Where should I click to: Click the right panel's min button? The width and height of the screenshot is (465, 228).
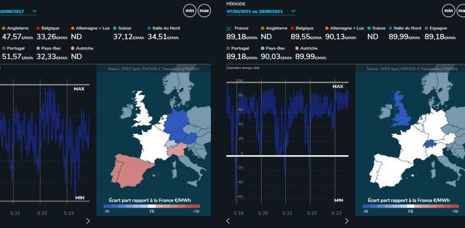(x=448, y=11)
